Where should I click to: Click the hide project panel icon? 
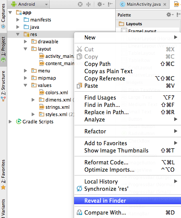coord(110,5)
